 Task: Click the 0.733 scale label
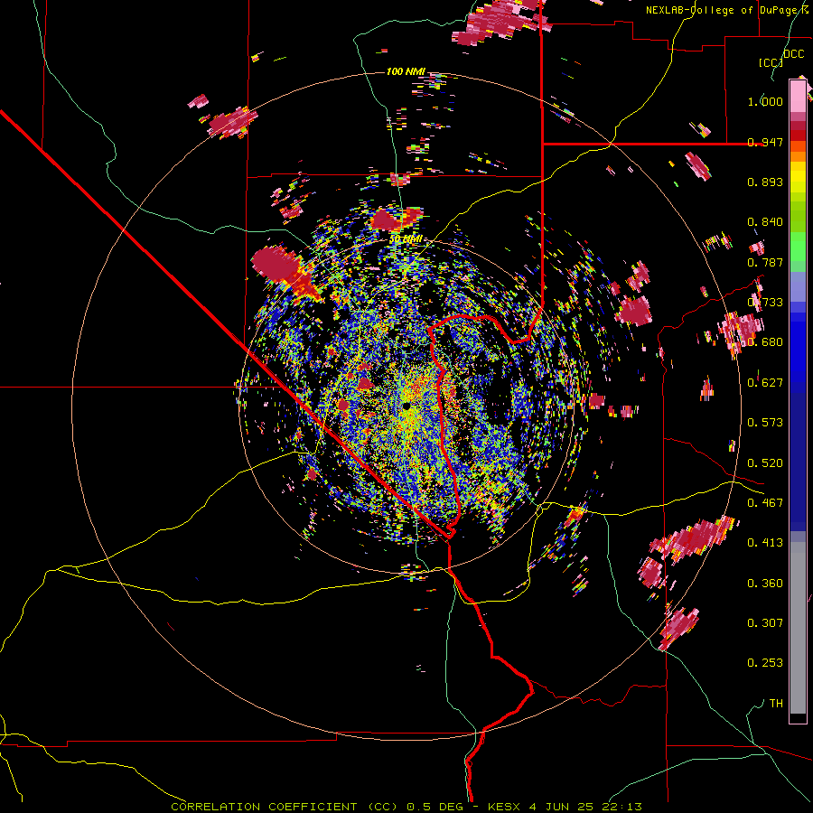click(x=765, y=303)
